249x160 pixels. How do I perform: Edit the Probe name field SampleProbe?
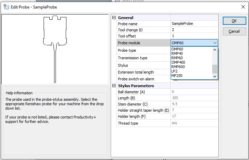coord(194,23)
